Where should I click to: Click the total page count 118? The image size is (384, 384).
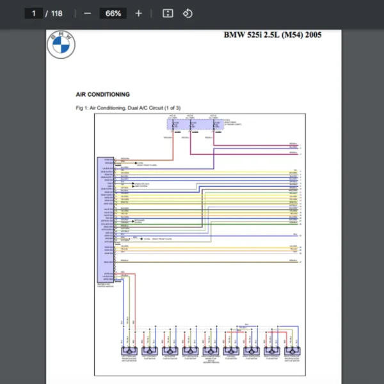point(56,13)
